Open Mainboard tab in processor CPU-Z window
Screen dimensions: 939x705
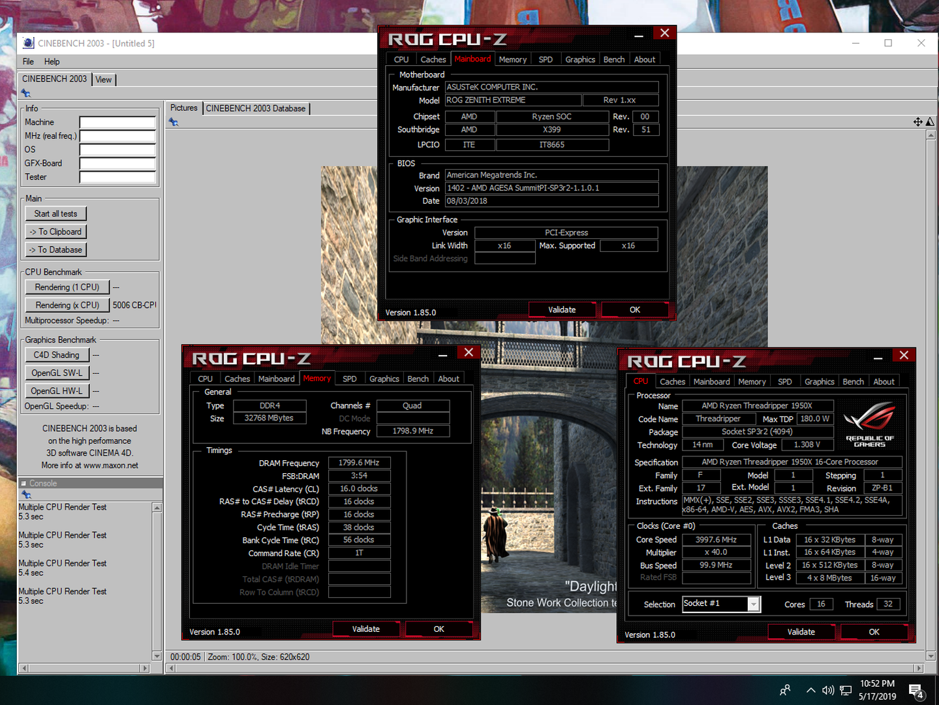712,382
